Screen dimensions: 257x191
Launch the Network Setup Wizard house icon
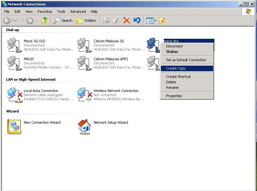(84, 127)
